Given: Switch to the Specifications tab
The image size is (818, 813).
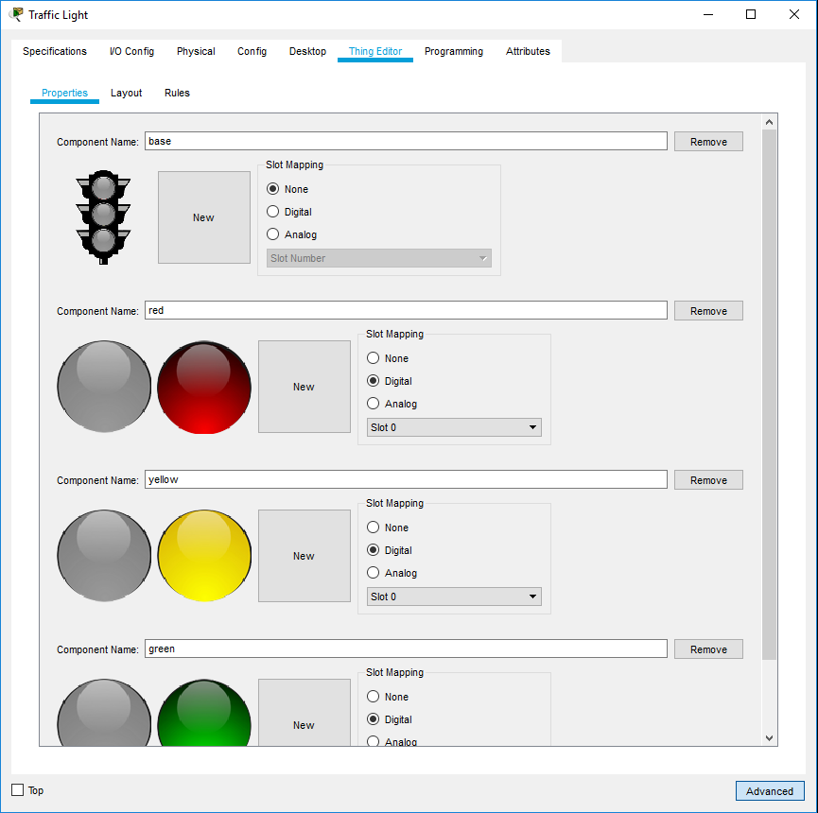Looking at the screenshot, I should coord(55,51).
